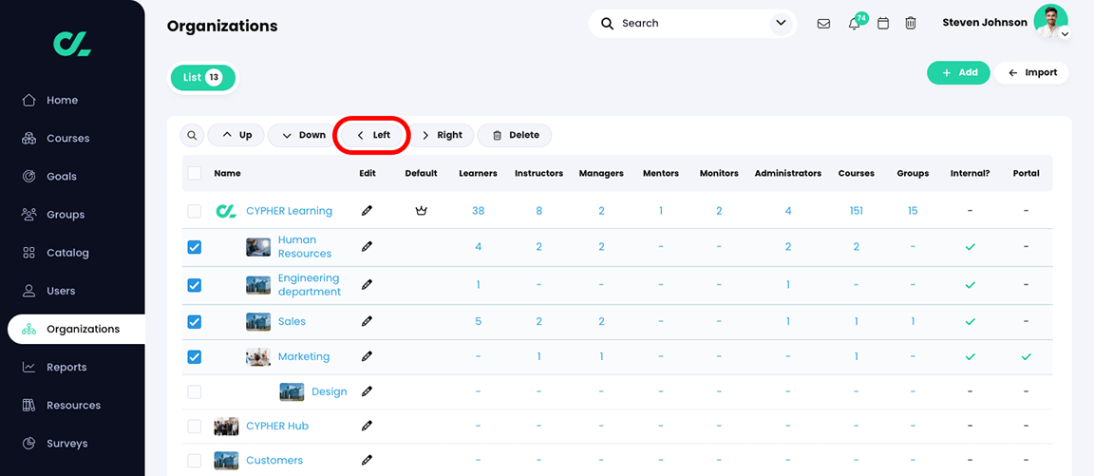Click the CYPHER logo in the sidebar

[72, 44]
